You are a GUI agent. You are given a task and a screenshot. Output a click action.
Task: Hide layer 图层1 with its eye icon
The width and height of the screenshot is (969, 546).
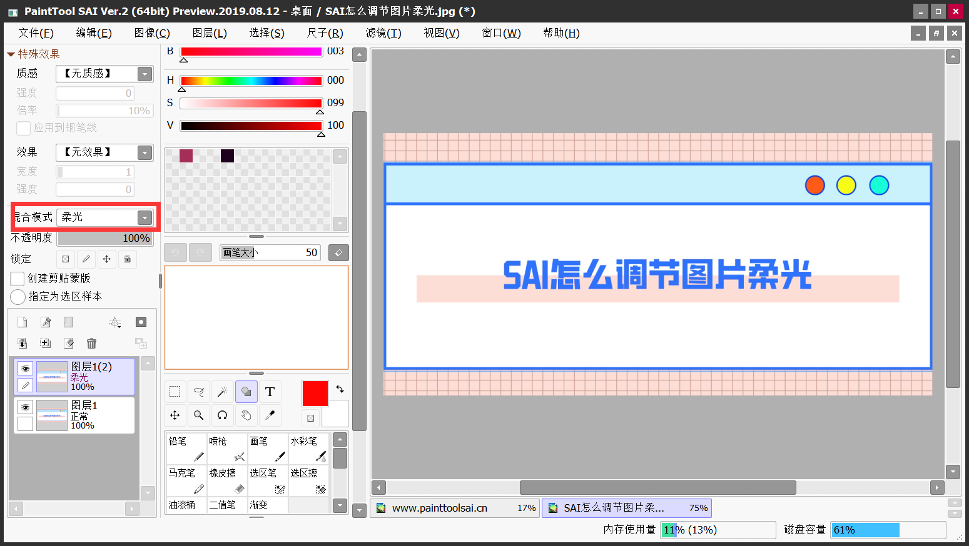(25, 407)
